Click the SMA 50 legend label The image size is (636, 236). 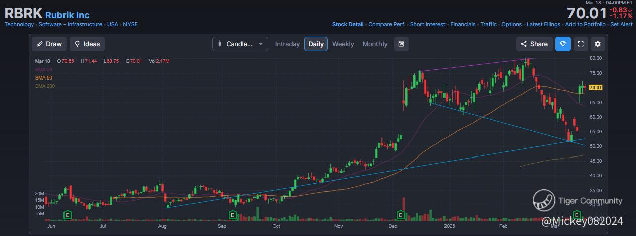pos(43,78)
